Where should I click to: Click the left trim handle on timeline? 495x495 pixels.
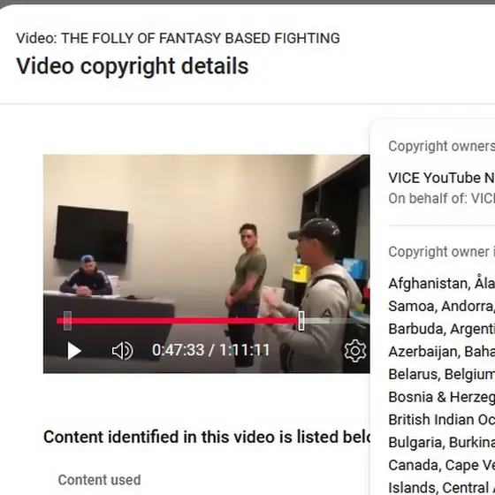click(x=67, y=321)
